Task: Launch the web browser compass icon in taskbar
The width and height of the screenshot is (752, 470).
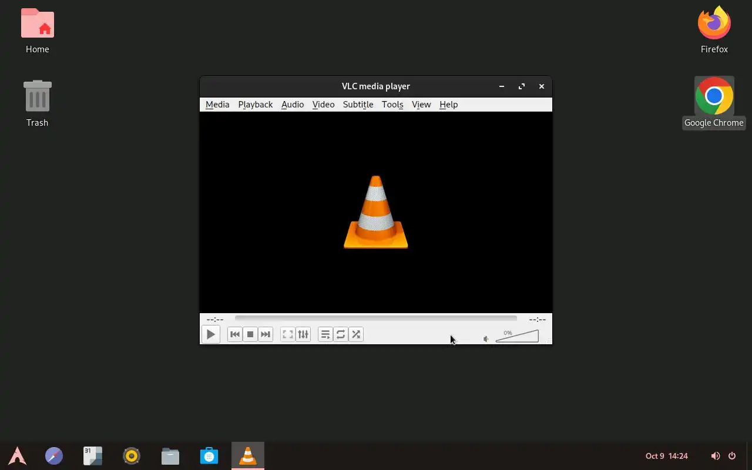Action: pos(54,456)
